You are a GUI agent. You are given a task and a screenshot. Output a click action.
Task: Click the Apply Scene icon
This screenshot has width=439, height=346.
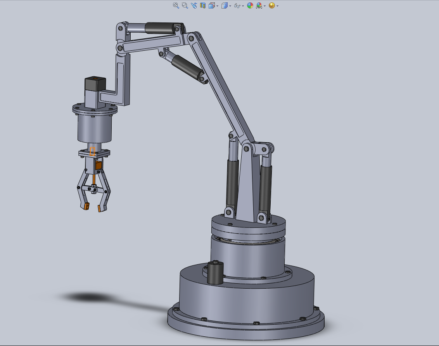(259, 5)
